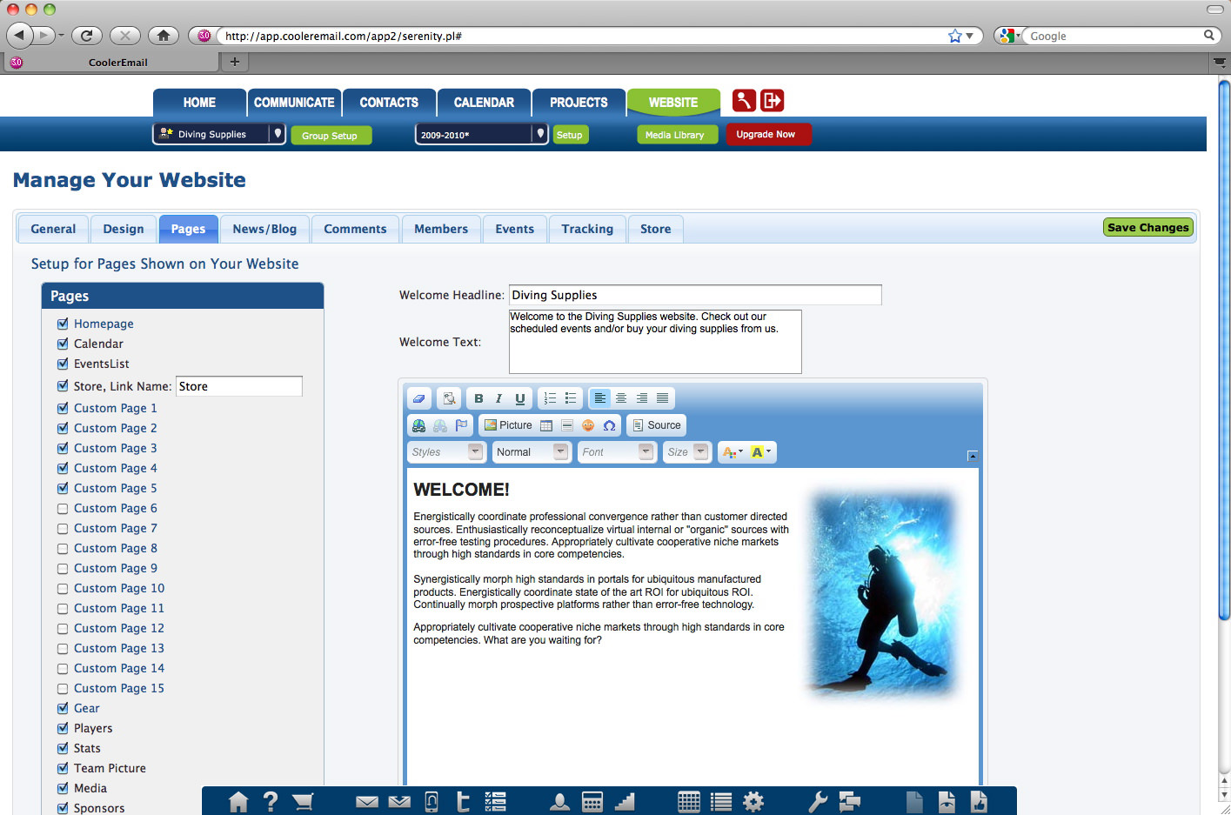1231x815 pixels.
Task: Switch to the Design tab
Action: tap(124, 229)
